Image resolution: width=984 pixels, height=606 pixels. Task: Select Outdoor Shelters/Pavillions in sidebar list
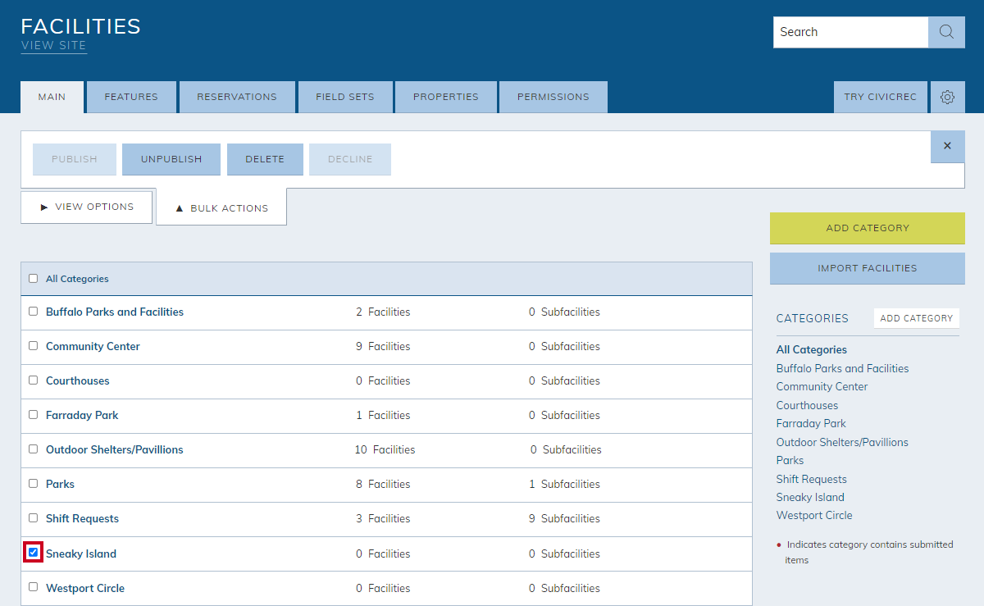pos(842,442)
